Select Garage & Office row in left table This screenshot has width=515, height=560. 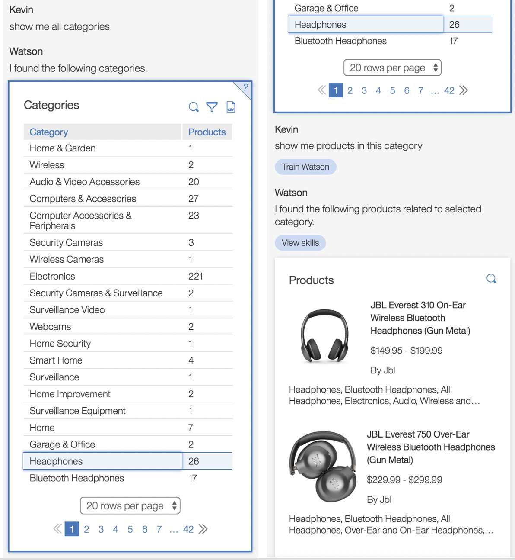(128, 444)
